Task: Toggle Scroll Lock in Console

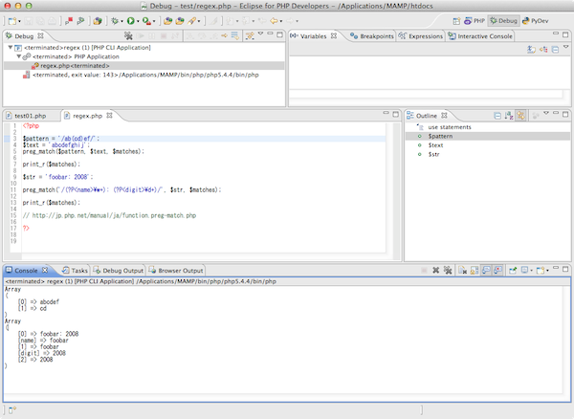Action: click(475, 271)
